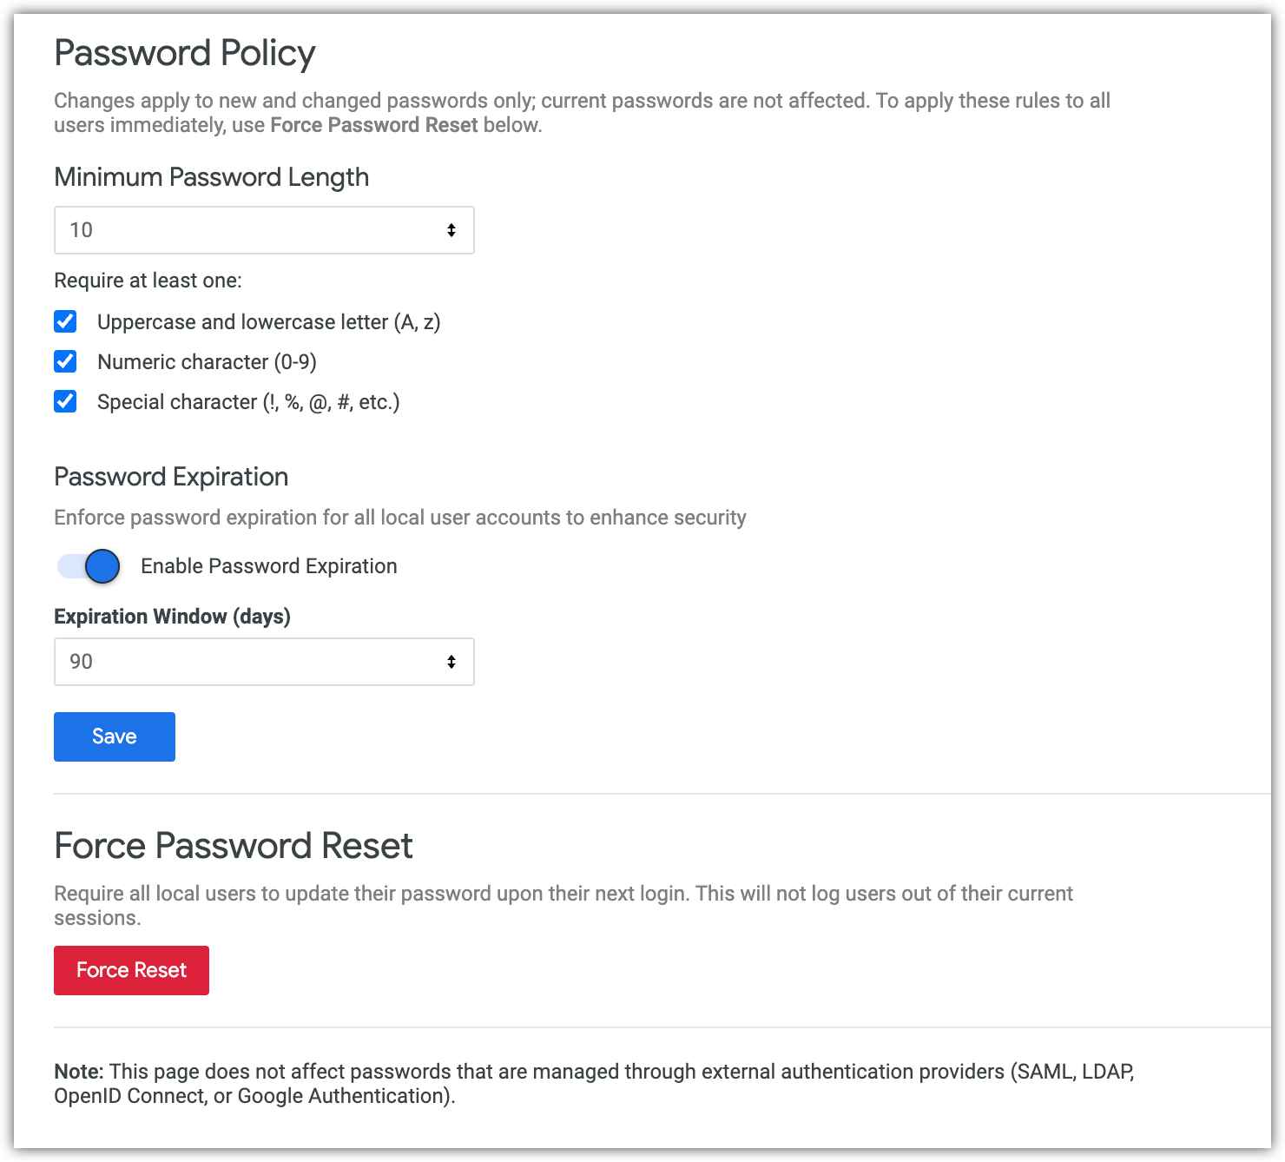1285x1162 pixels.
Task: Click the "Numeric character (0-9)" label text
Action: (207, 362)
